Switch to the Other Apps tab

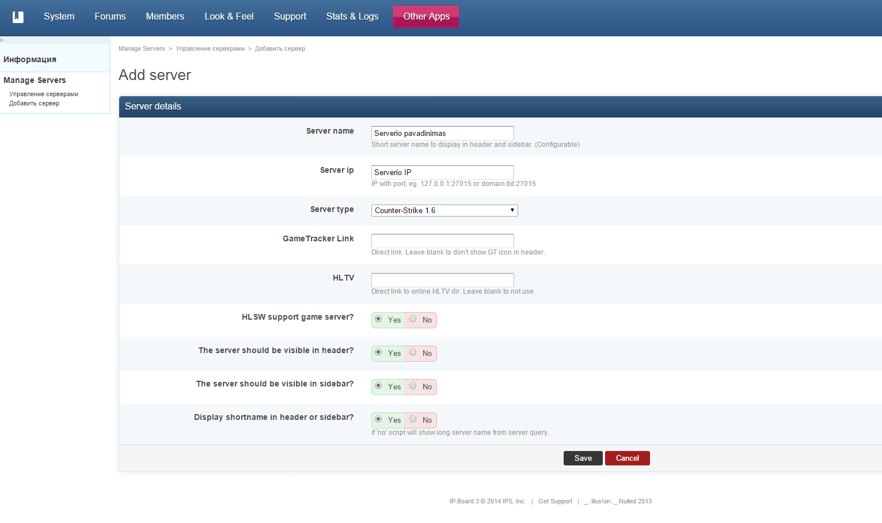pos(426,16)
